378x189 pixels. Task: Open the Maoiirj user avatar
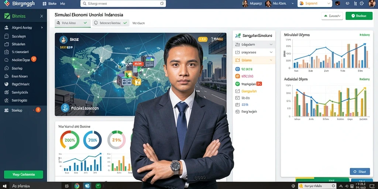245,4
